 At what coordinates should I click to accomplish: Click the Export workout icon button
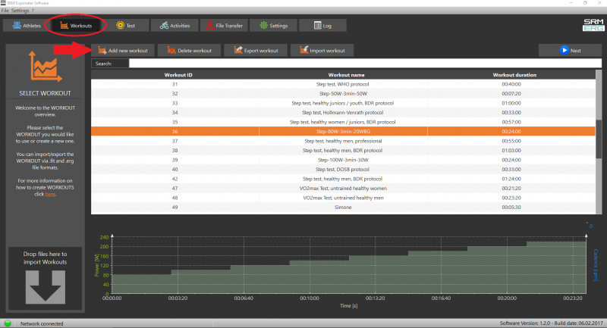pyautogui.click(x=256, y=51)
